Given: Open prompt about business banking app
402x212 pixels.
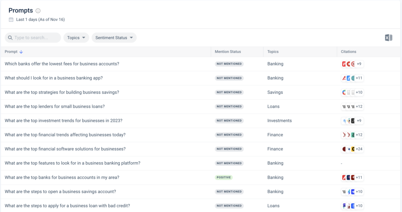Looking at the screenshot, I should pos(54,78).
